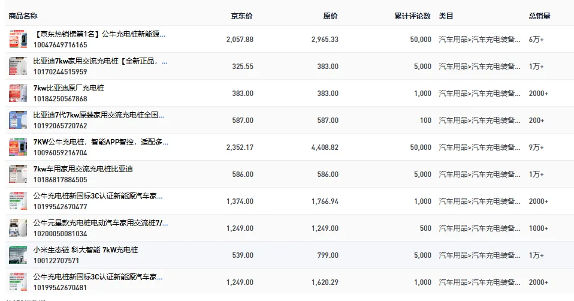
Task: Select product ID 10047649716165
Action: 61,45
